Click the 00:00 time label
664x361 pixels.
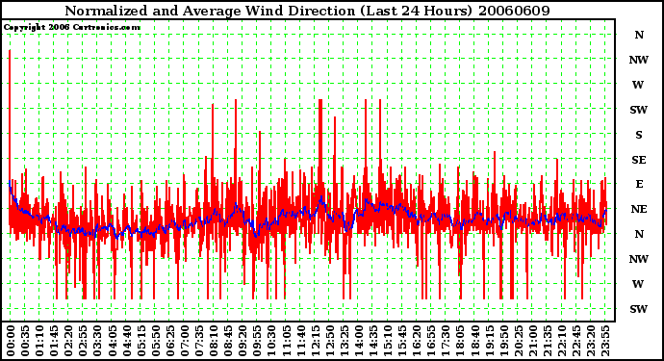(x=11, y=341)
